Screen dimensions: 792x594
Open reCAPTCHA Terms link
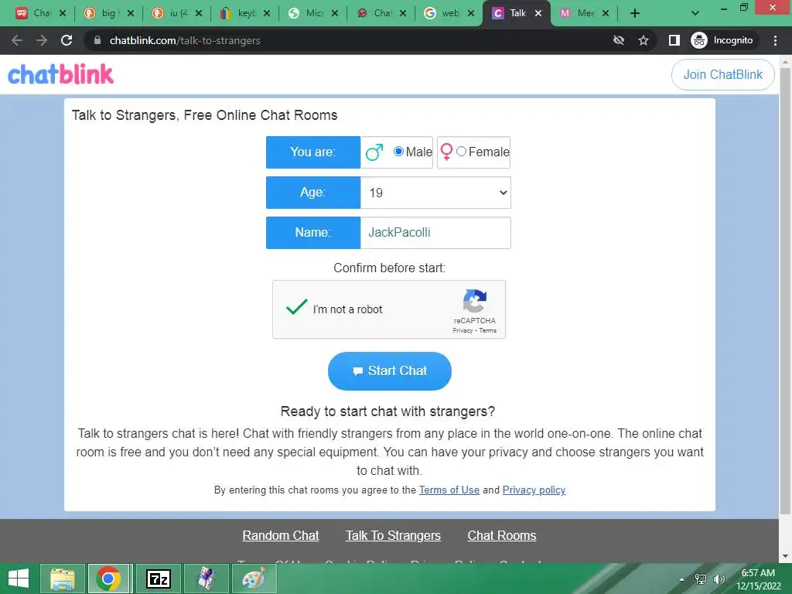tap(487, 330)
